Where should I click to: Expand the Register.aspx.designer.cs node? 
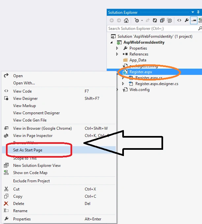coord(123,84)
